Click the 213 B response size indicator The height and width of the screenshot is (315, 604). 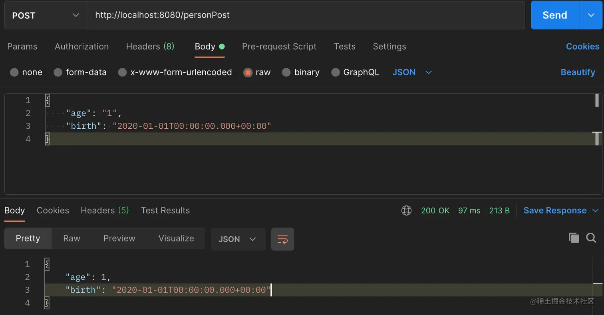click(499, 210)
